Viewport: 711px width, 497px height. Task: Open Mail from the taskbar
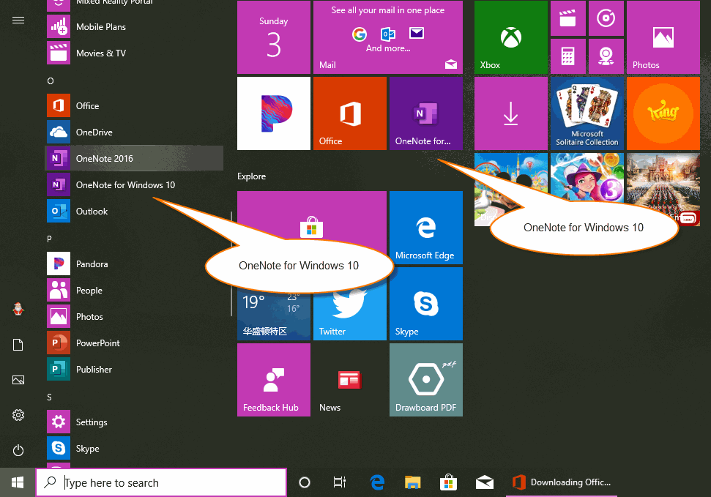tap(484, 482)
